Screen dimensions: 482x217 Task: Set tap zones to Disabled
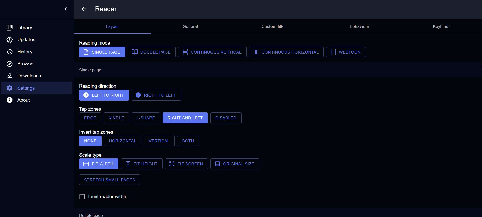pyautogui.click(x=226, y=118)
